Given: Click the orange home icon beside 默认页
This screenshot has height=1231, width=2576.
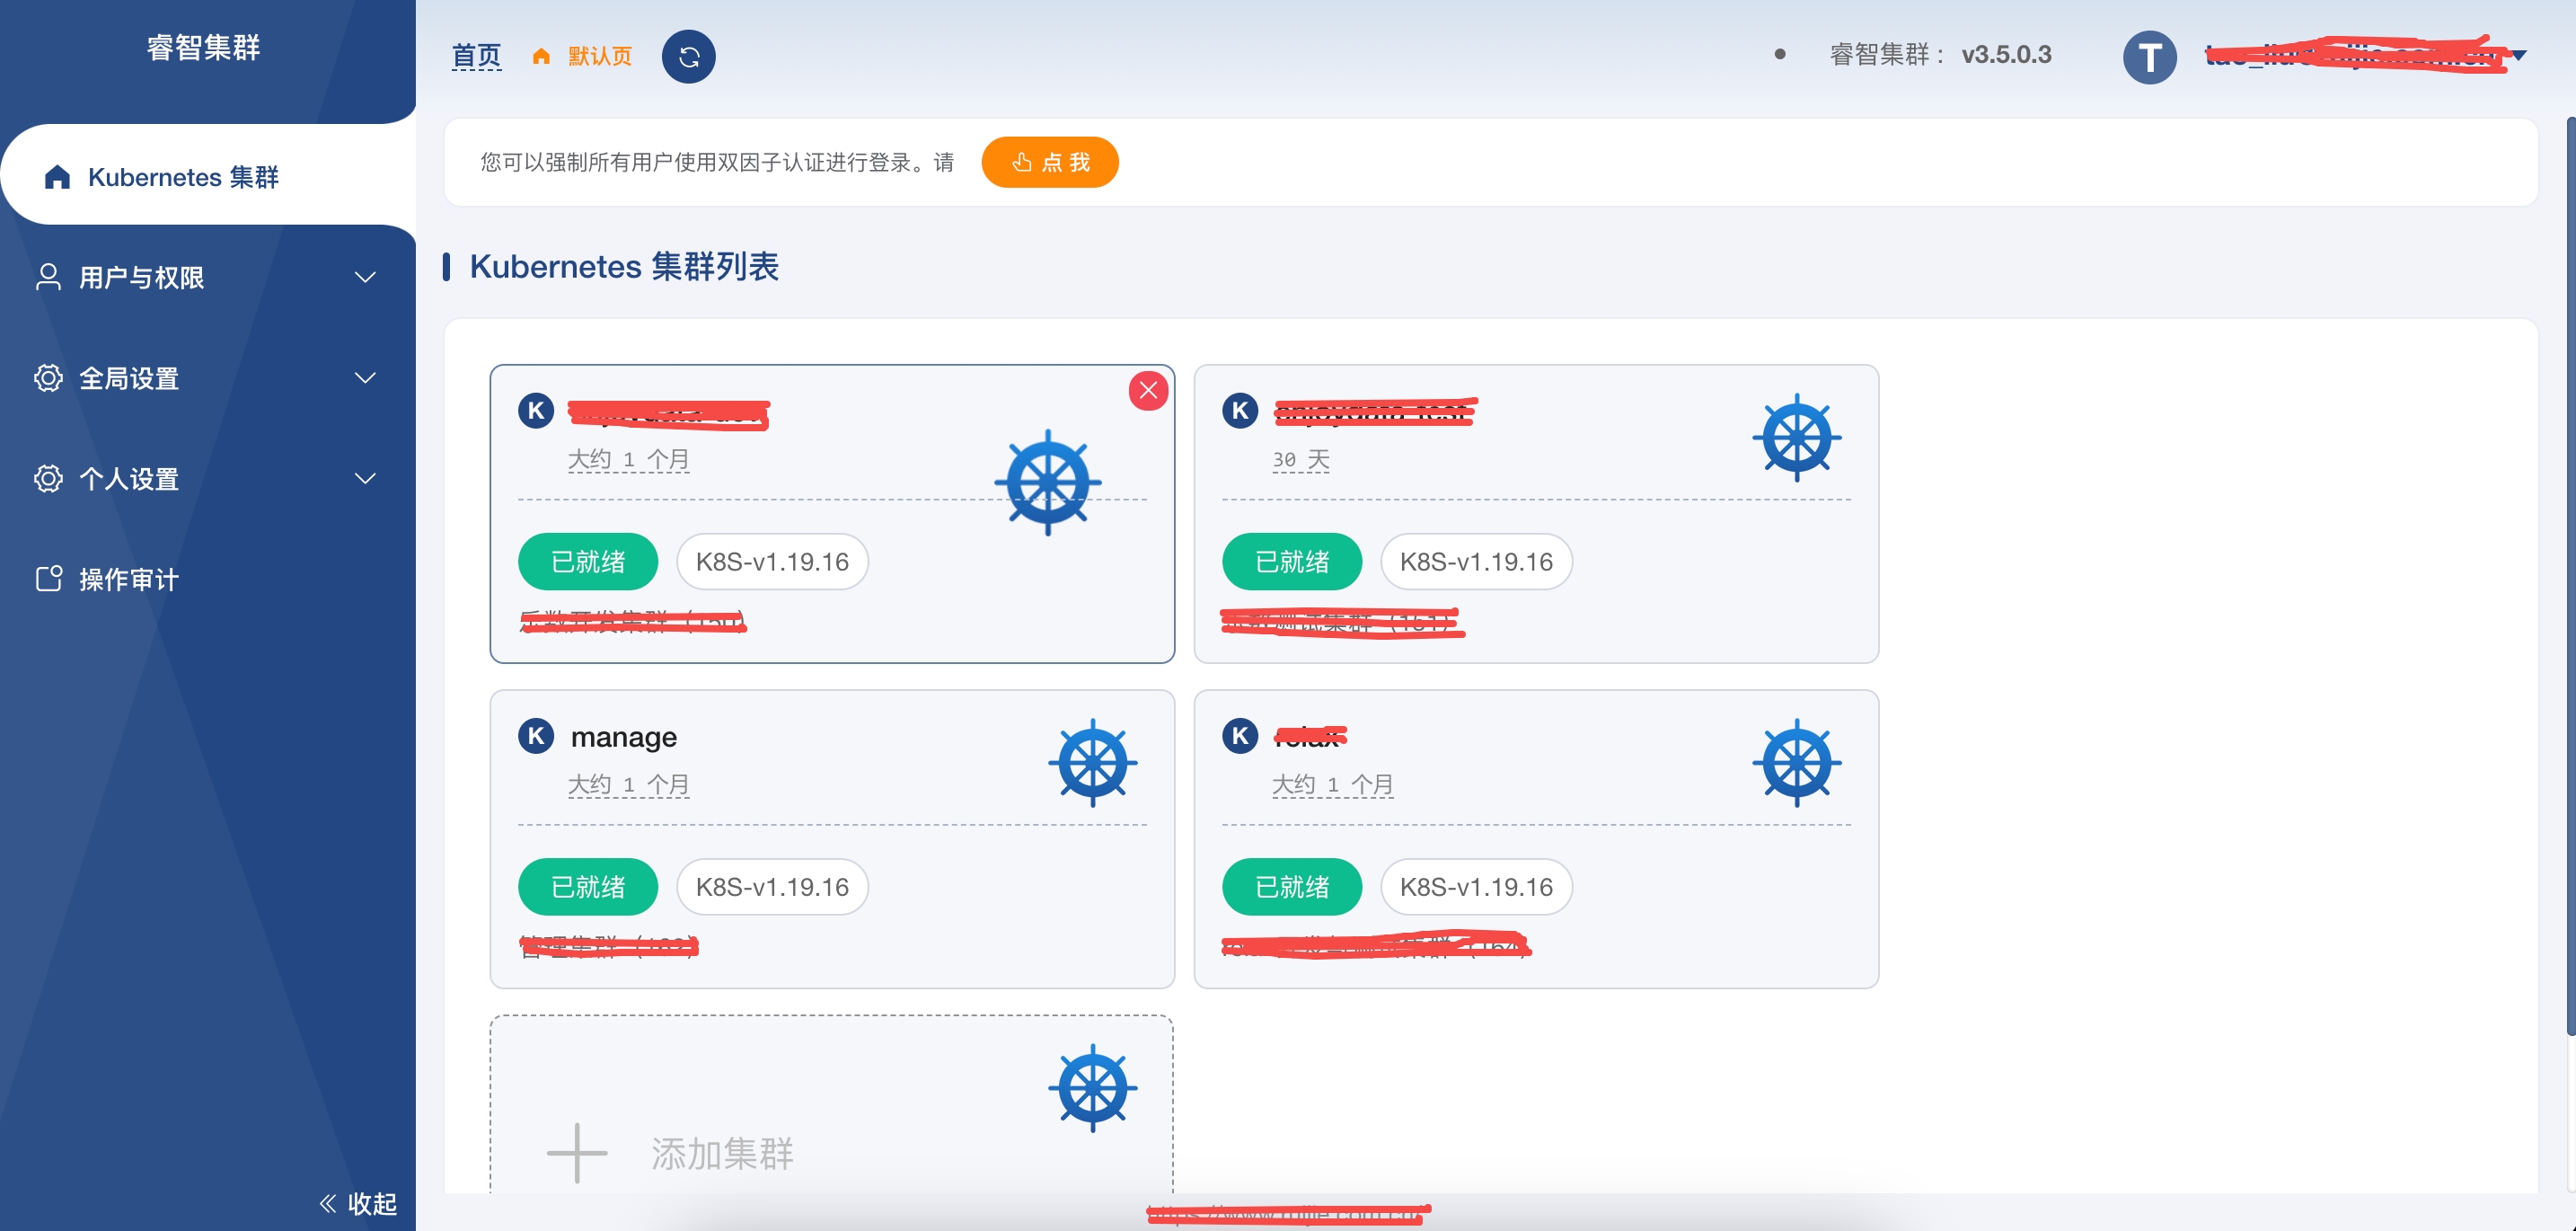Looking at the screenshot, I should tap(541, 56).
